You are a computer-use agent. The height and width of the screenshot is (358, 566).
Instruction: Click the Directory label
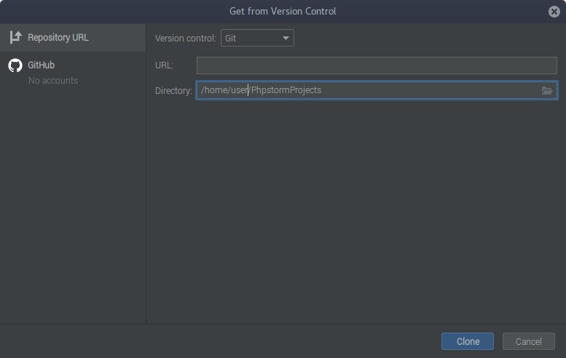pos(173,90)
